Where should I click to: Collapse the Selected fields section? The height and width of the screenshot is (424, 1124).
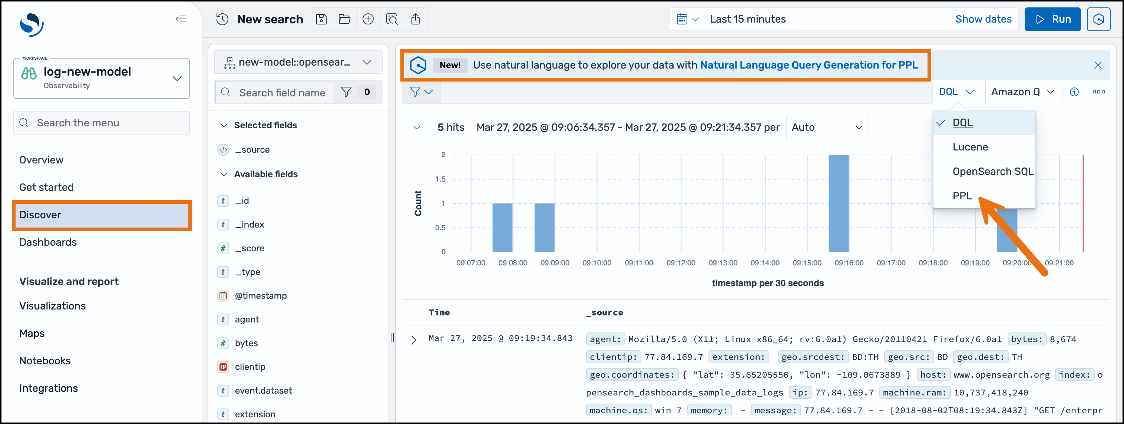point(224,125)
